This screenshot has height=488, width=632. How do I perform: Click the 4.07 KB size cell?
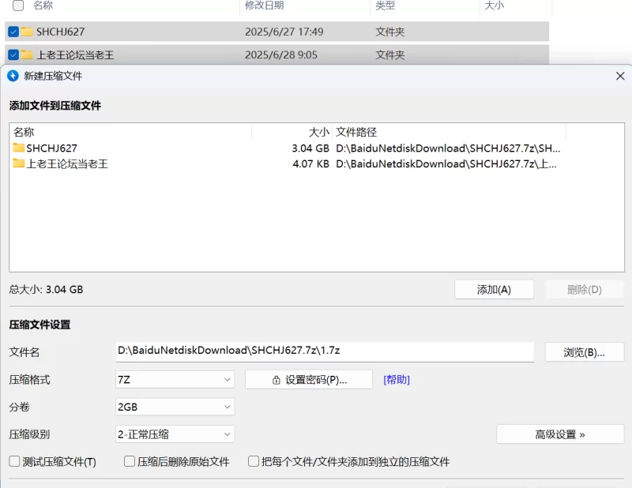click(310, 163)
